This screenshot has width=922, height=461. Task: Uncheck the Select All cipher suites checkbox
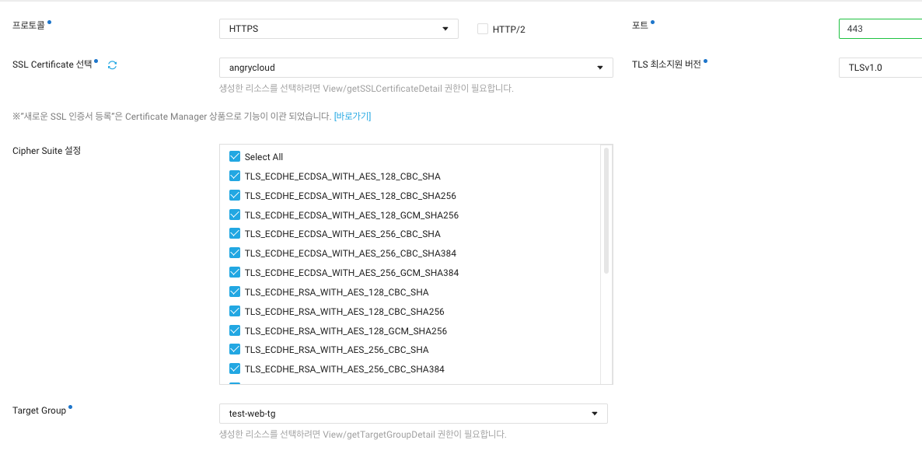click(235, 156)
